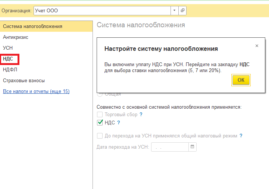Open the organization dropdown arrow
Image resolution: width=269 pixels, height=189 pixels.
(x=175, y=10)
